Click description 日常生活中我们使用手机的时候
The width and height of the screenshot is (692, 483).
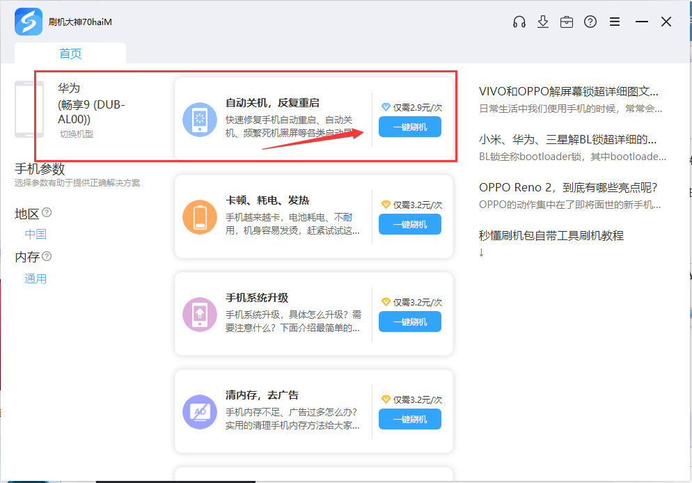click(571, 109)
